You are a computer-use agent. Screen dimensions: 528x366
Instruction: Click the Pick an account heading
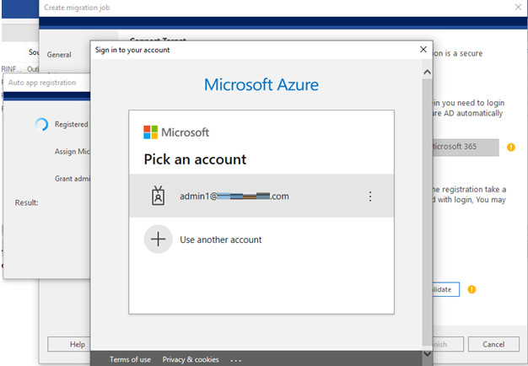(x=195, y=159)
